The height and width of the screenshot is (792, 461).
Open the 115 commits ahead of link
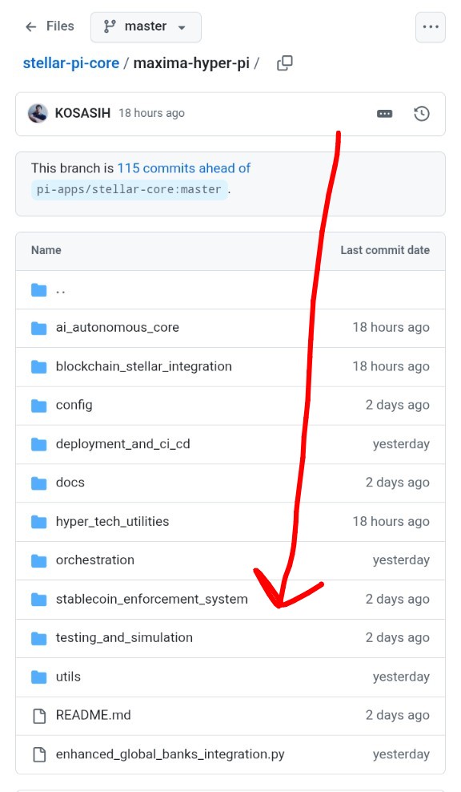[184, 168]
